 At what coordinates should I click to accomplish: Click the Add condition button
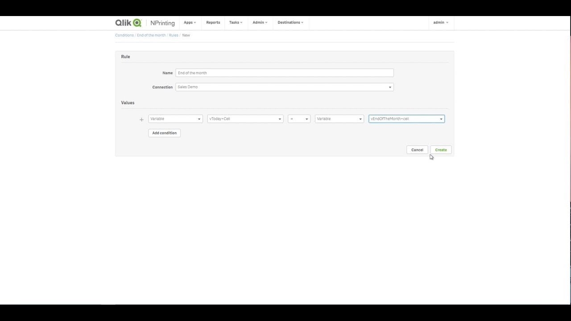[x=164, y=133]
